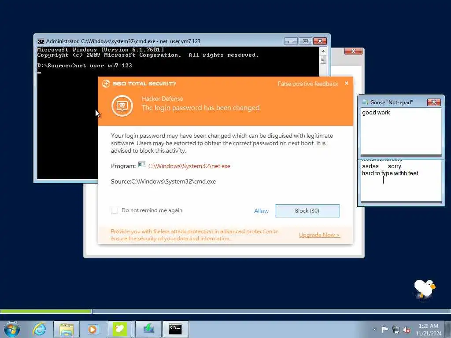Show hidden tray icons arrow

tap(374, 330)
